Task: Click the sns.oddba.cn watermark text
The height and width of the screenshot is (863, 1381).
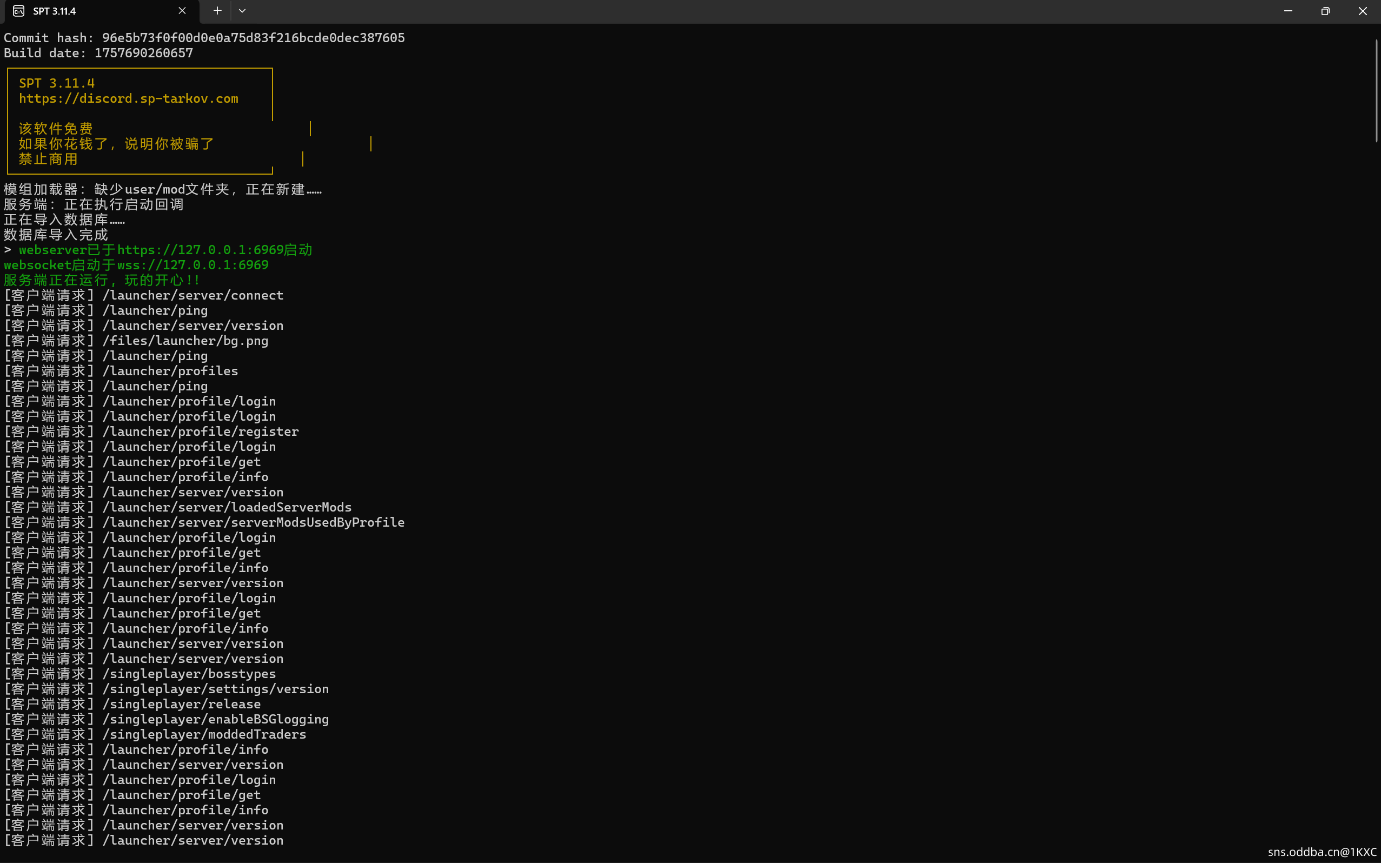Action: pos(1322,852)
